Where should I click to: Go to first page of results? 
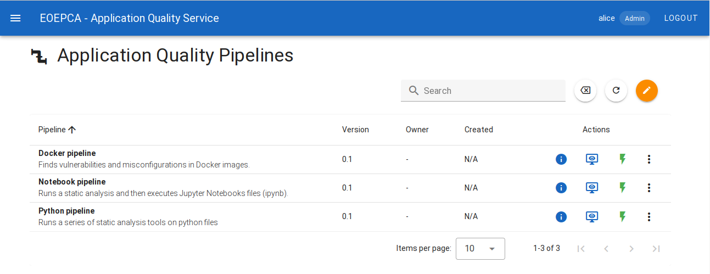[581, 249]
